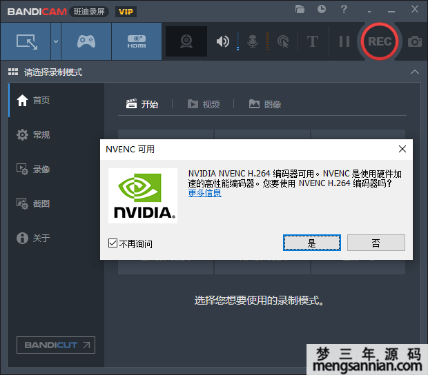The height and width of the screenshot is (375, 428).
Task: Click the VIP badge
Action: (x=126, y=12)
